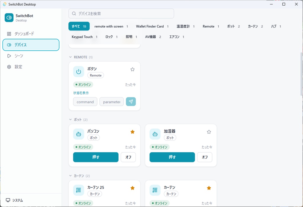Focus the command input field
Image resolution: width=303 pixels, height=207 pixels.
click(x=85, y=102)
